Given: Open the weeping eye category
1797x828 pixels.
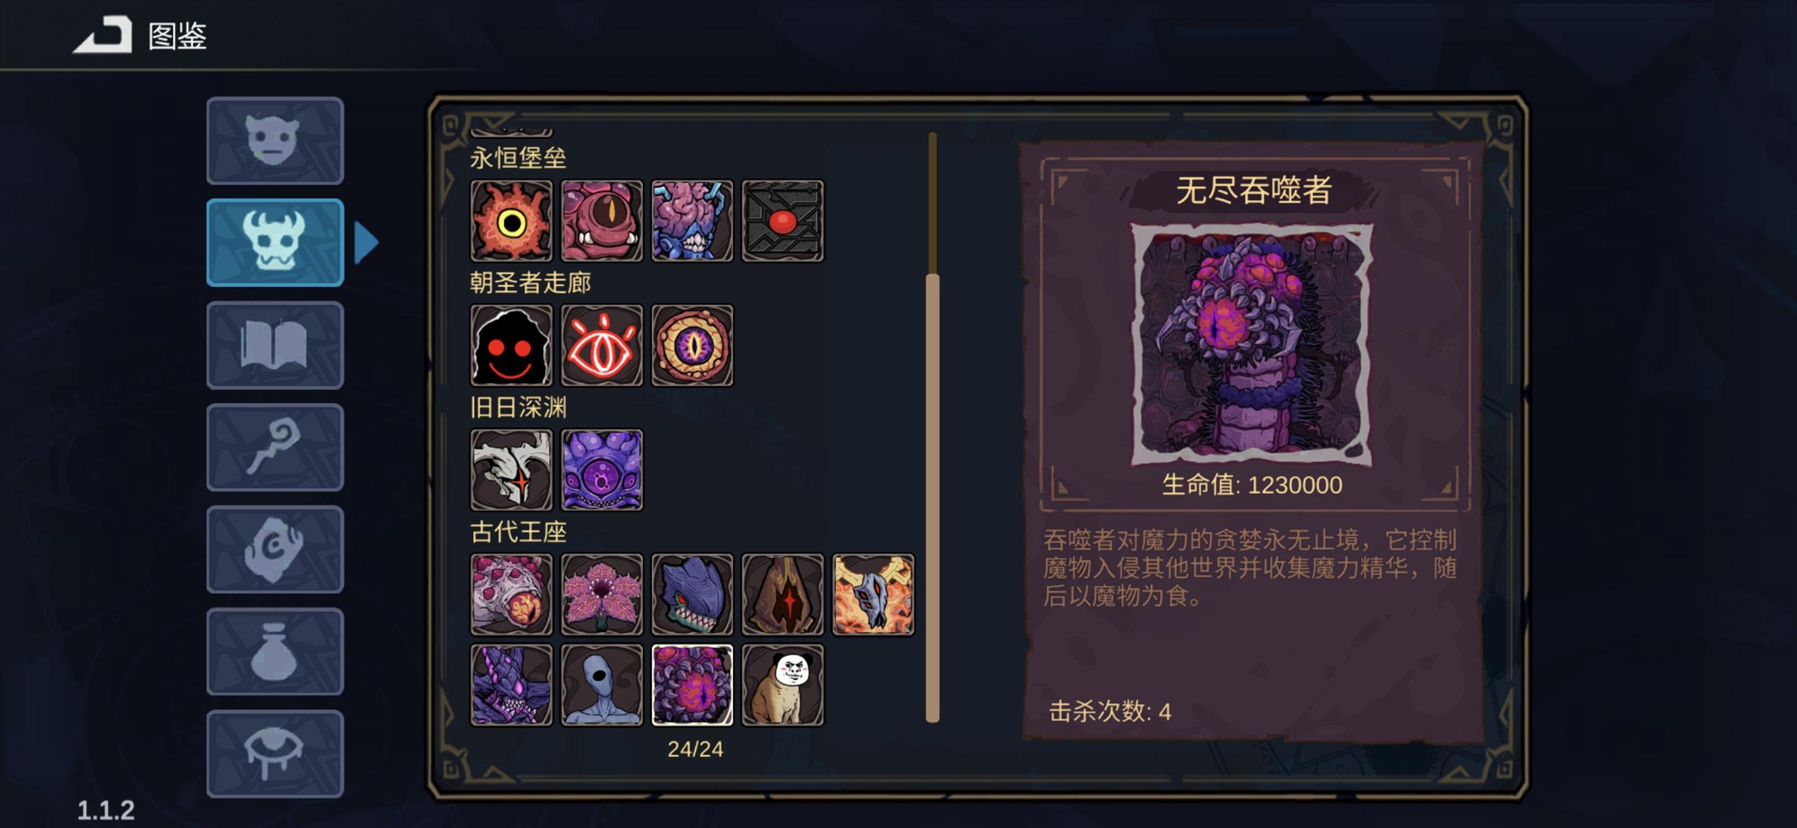Looking at the screenshot, I should point(275,754).
